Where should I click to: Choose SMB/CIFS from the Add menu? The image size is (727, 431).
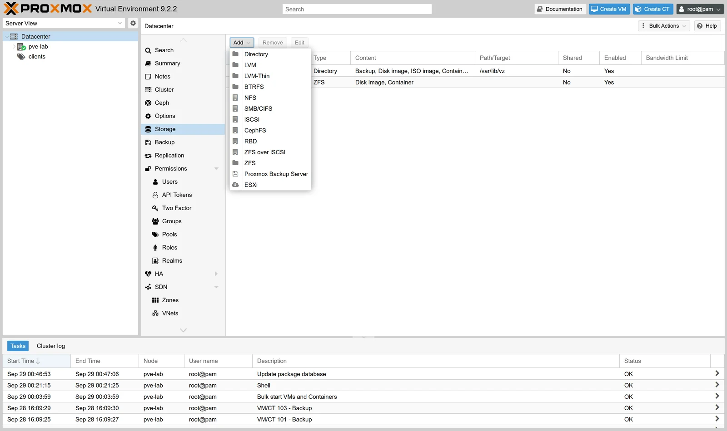point(270,109)
